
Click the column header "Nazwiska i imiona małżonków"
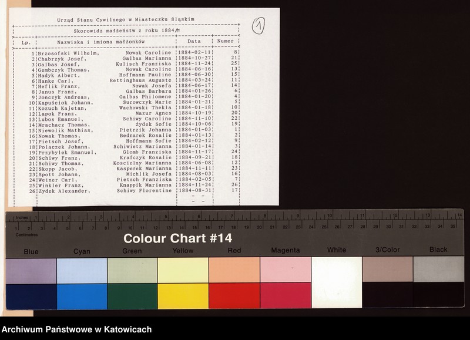click(101, 42)
